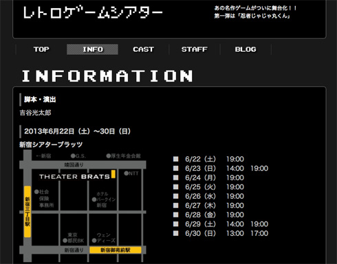The height and width of the screenshot is (264, 337).
Task: Click the 6/27（木） date text
Action: click(201, 206)
